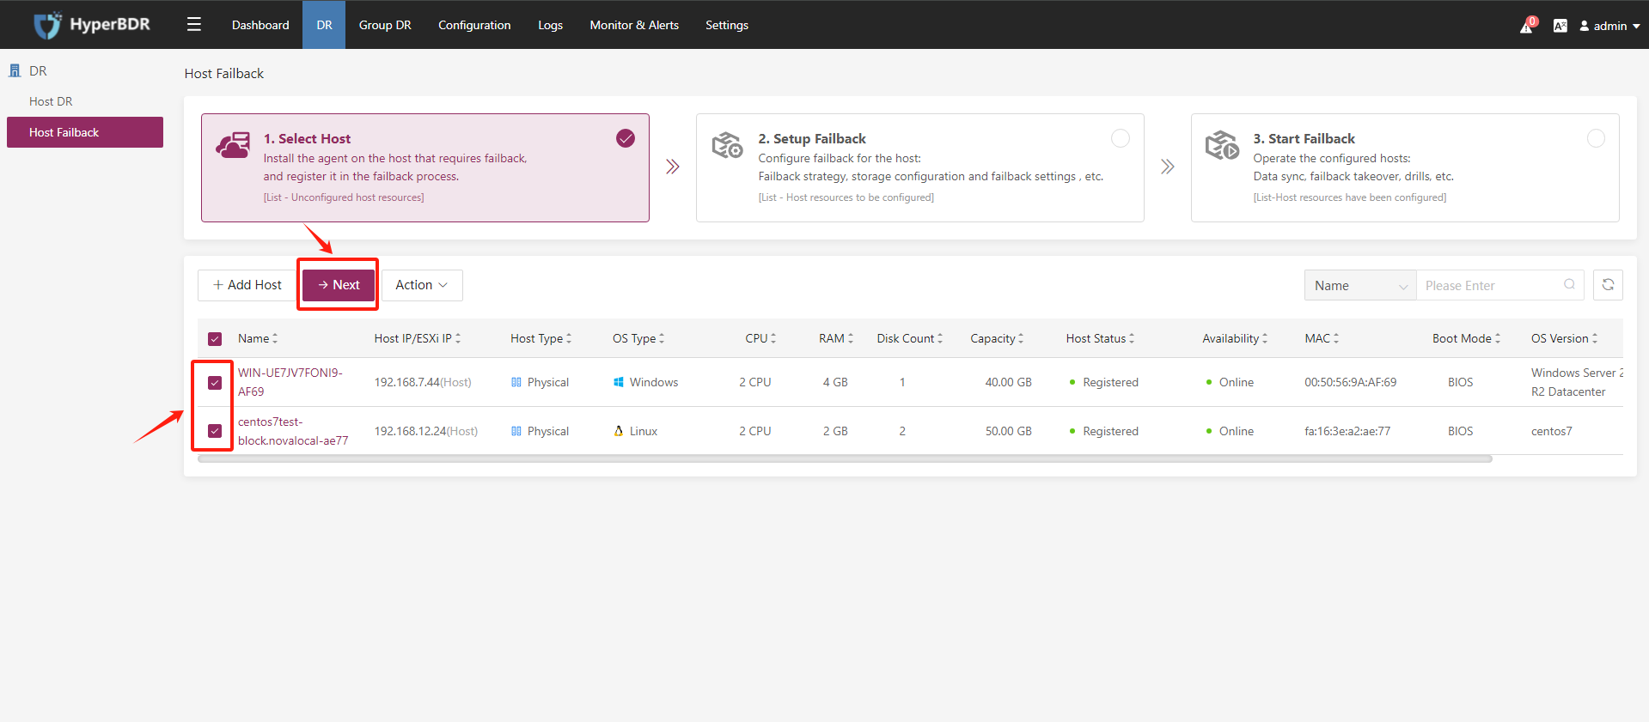Click the Select Host step checkmark

click(626, 138)
